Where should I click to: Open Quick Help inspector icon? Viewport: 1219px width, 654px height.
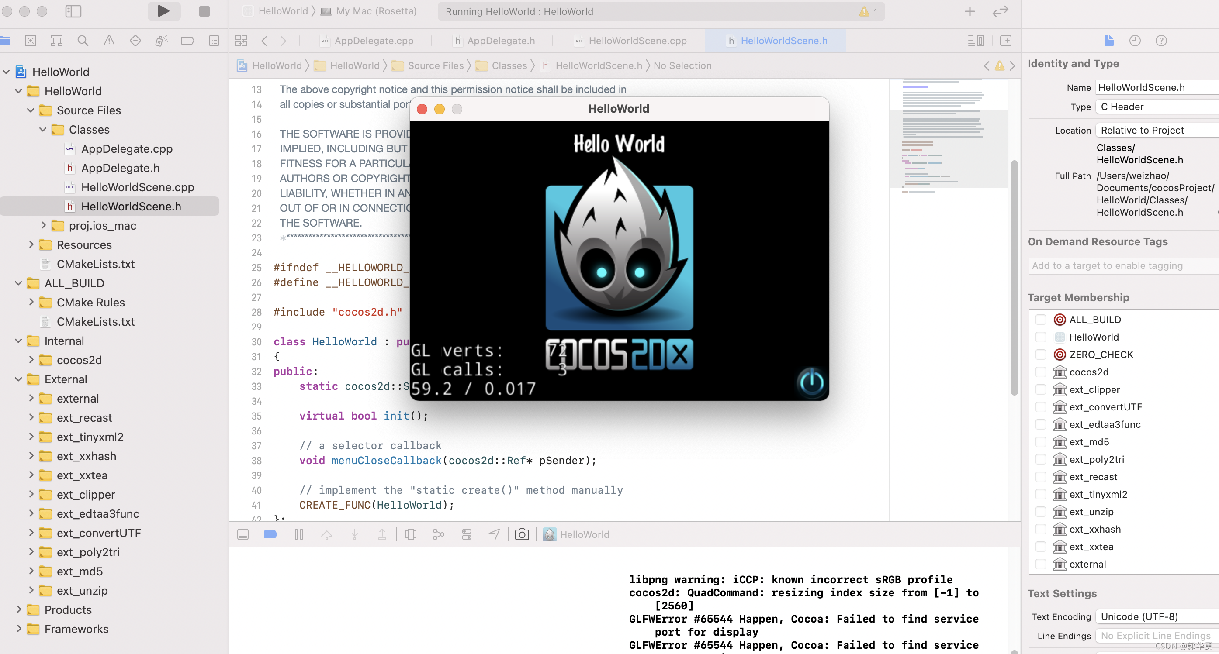pos(1160,41)
